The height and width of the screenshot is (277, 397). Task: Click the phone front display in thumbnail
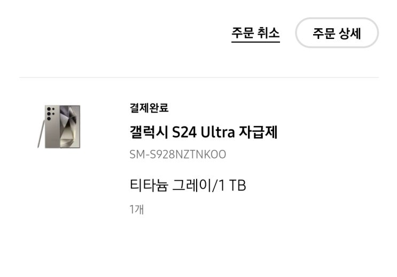[x=70, y=126]
